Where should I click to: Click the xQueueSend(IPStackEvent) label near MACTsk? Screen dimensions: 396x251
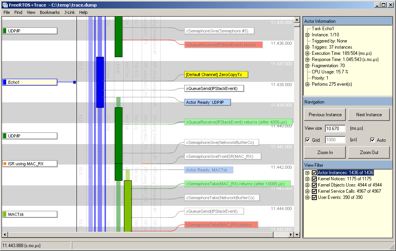[214, 211]
